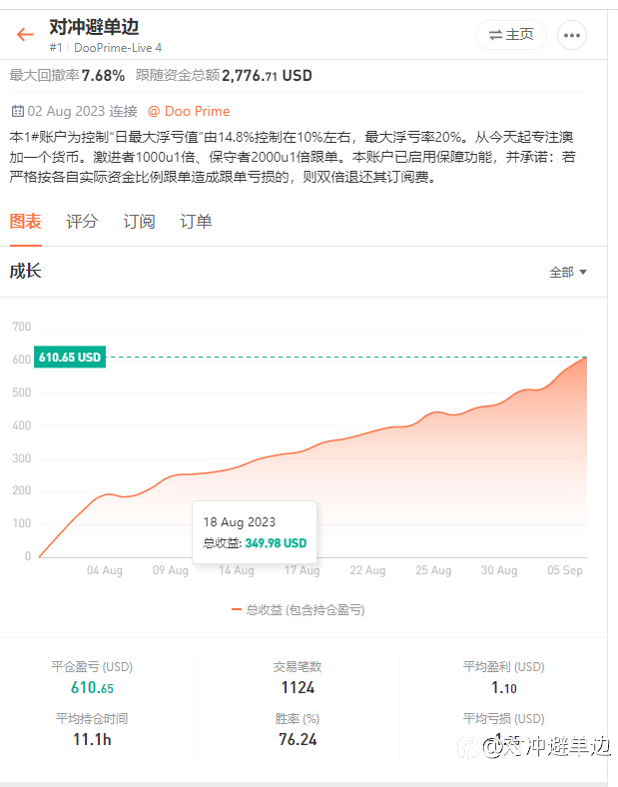618x787 pixels.
Task: Click the calendar icon beside 02 Aug 2023
Action: [x=18, y=111]
